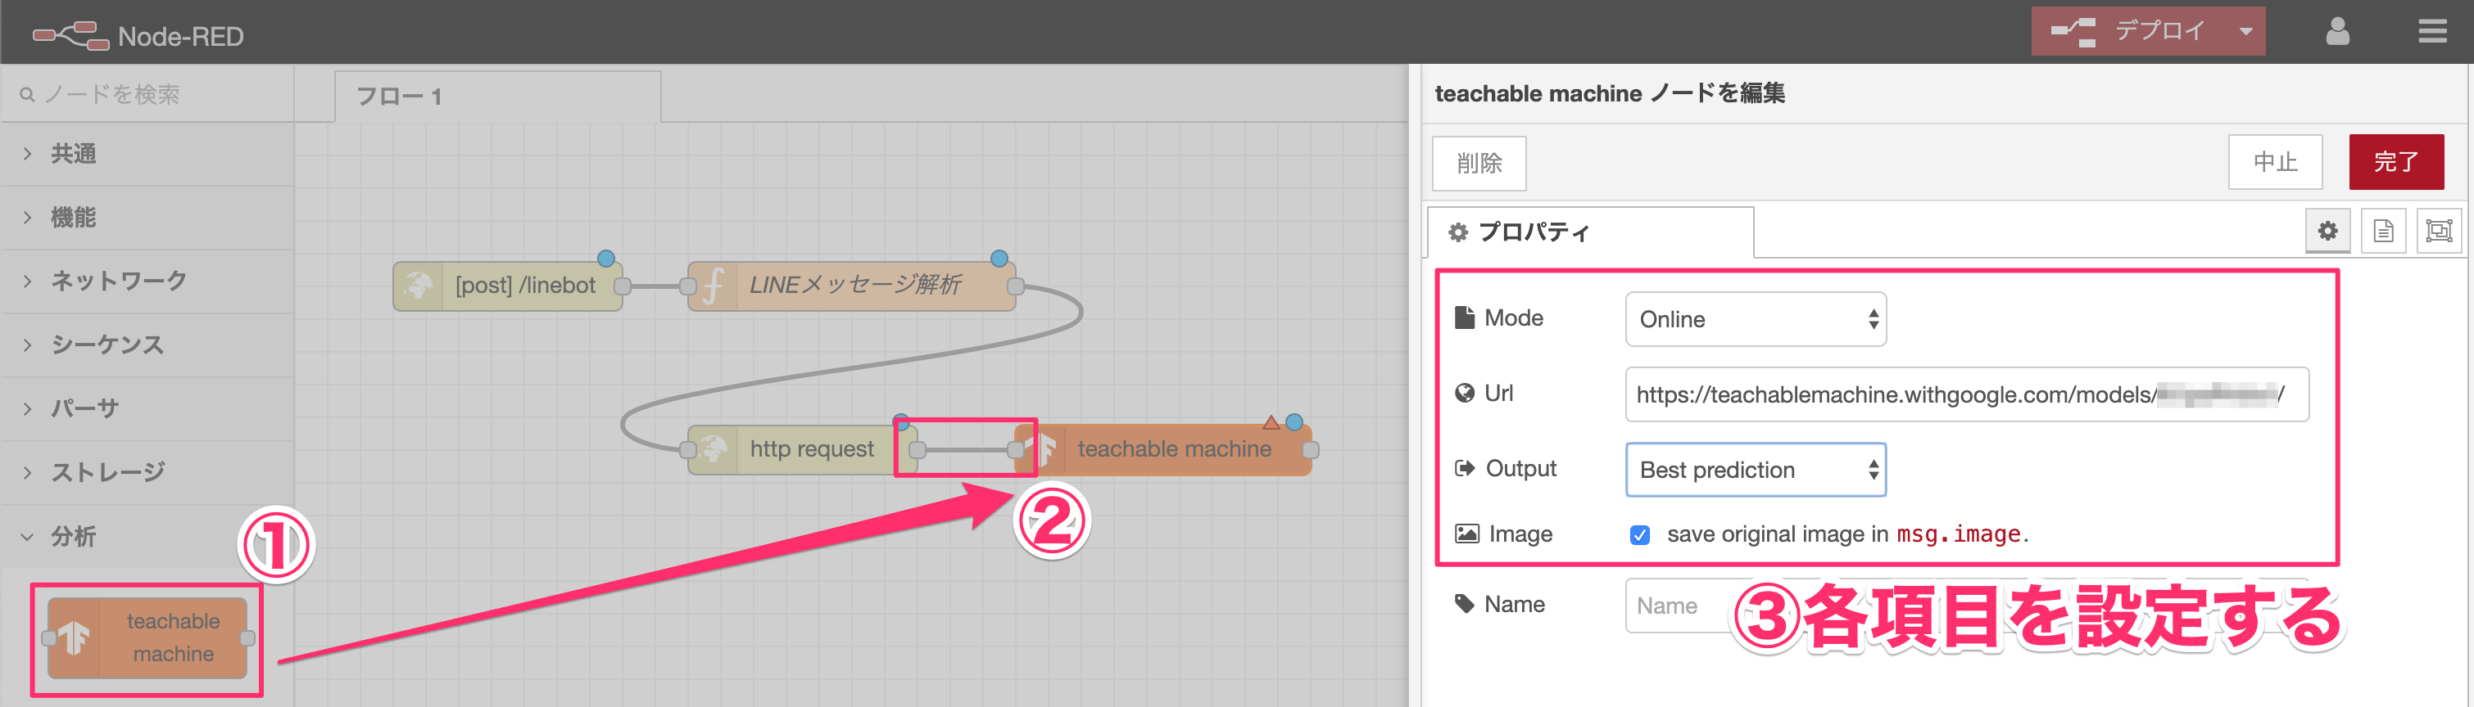Select the teachable machine palette node
The width and height of the screenshot is (2474, 707).
tap(147, 638)
